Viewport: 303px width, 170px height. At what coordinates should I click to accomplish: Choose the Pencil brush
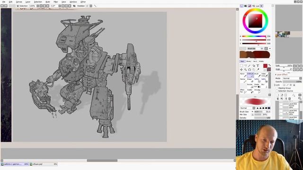243,75
